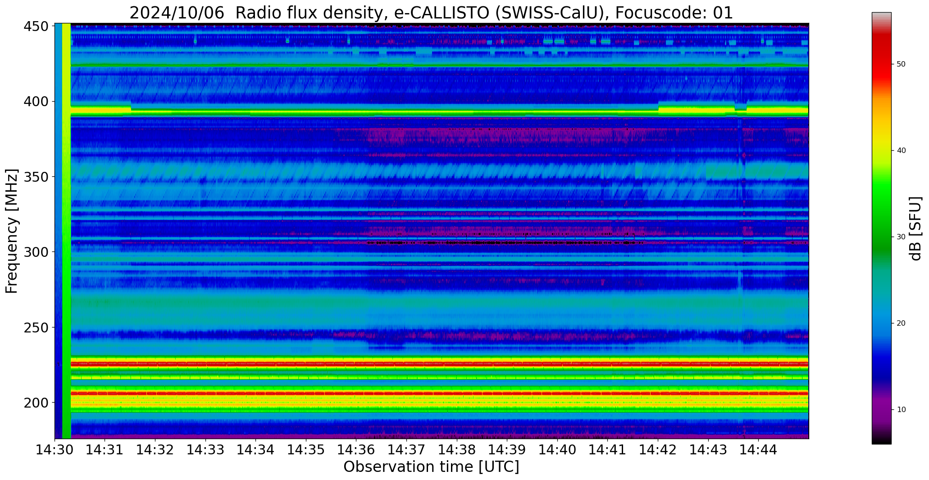Click the 'Observation time [UTC]' x-axis label
This screenshot has height=480, width=929.
431,467
